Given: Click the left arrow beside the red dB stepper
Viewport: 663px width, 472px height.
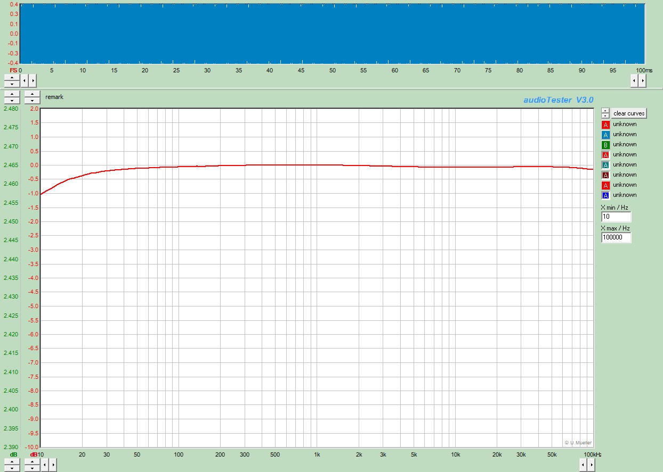Looking at the screenshot, I should (45, 465).
